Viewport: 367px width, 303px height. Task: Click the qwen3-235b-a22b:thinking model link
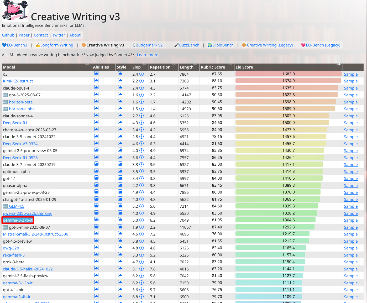[28, 213]
